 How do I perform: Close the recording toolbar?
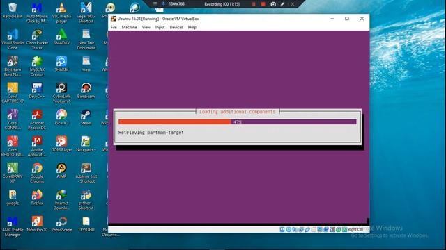tap(293, 4)
